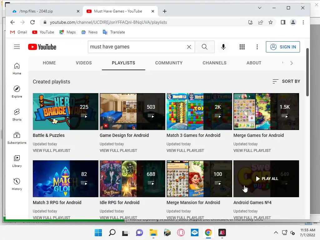Bookmark this page with the star
This screenshot has height=240, width=320.
271,22
